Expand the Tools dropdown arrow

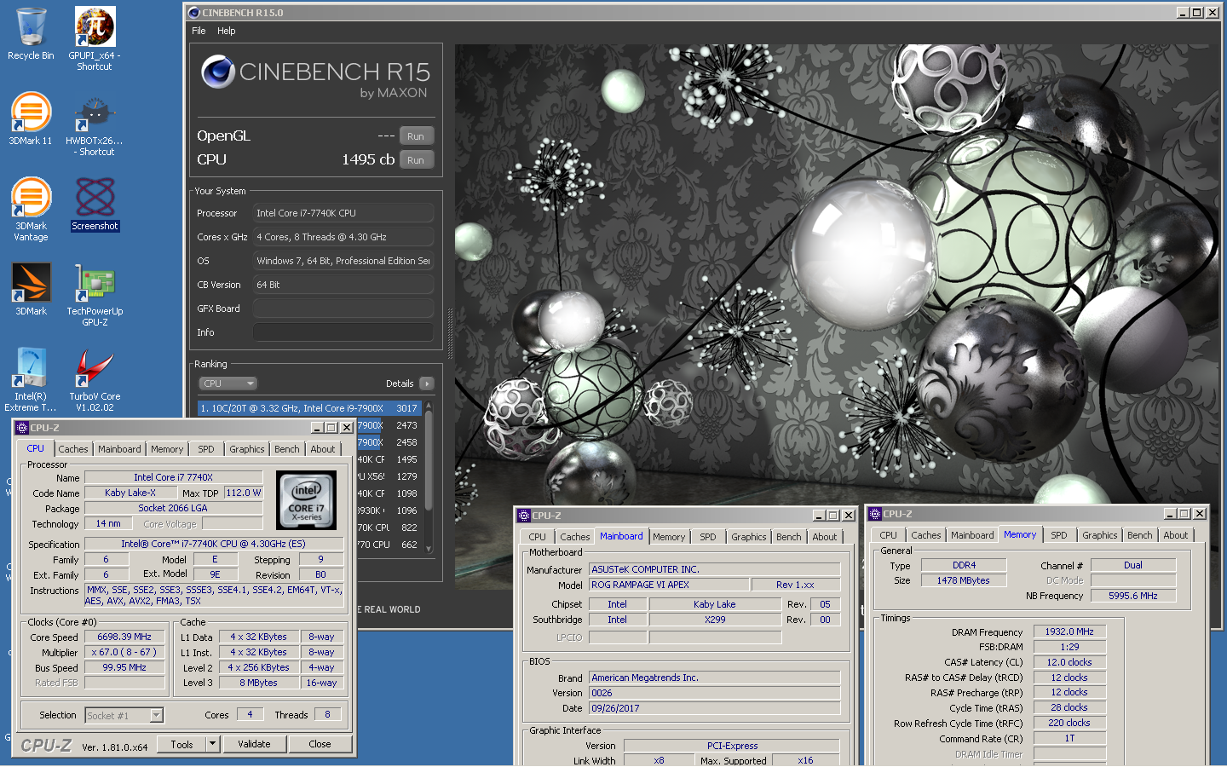213,744
